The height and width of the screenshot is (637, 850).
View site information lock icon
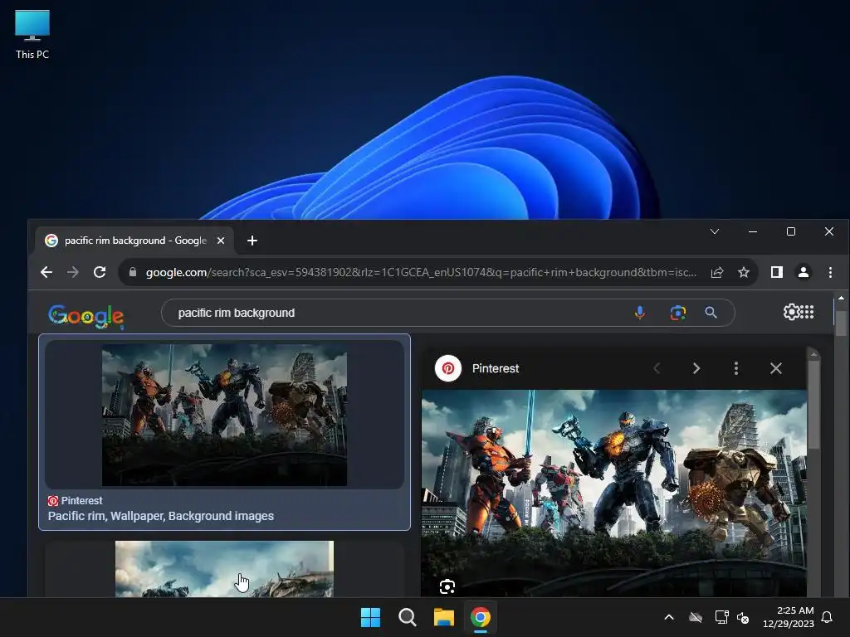[132, 272]
